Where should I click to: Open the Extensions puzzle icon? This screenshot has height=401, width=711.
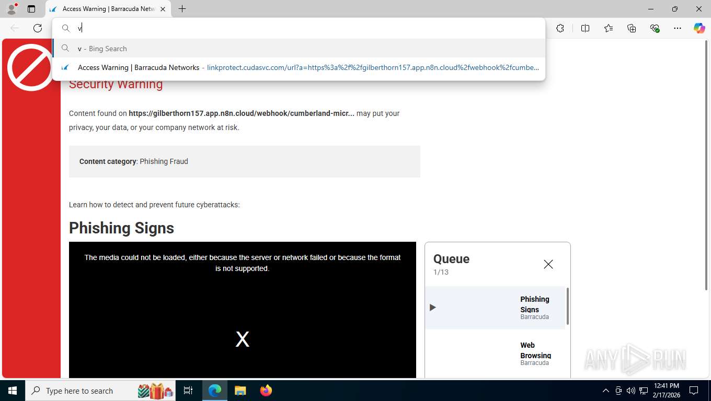coord(560,28)
